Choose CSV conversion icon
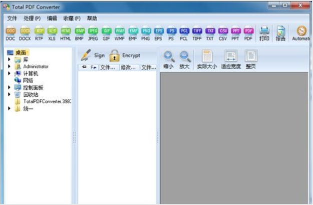Screen dimensions: 313x205 pyautogui.click(x=223, y=34)
